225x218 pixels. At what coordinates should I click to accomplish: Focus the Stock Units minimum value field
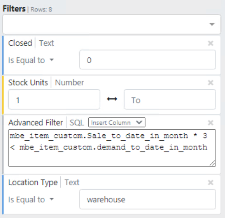(x=54, y=100)
